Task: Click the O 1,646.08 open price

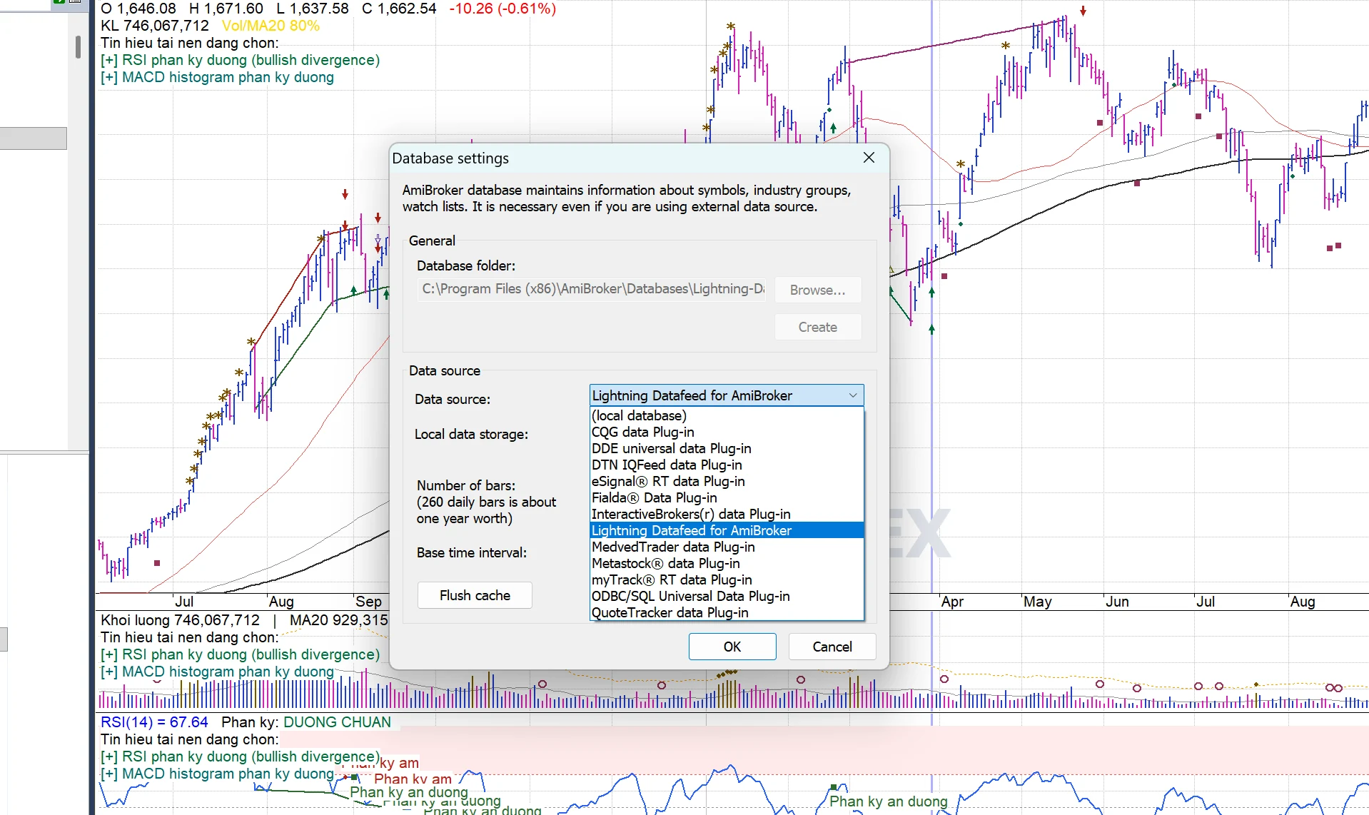Action: tap(138, 9)
